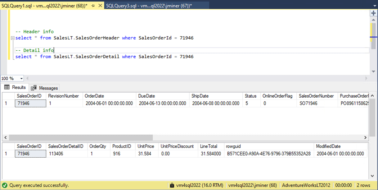Select the ModifiedDate column header

pyautogui.click(x=341, y=146)
